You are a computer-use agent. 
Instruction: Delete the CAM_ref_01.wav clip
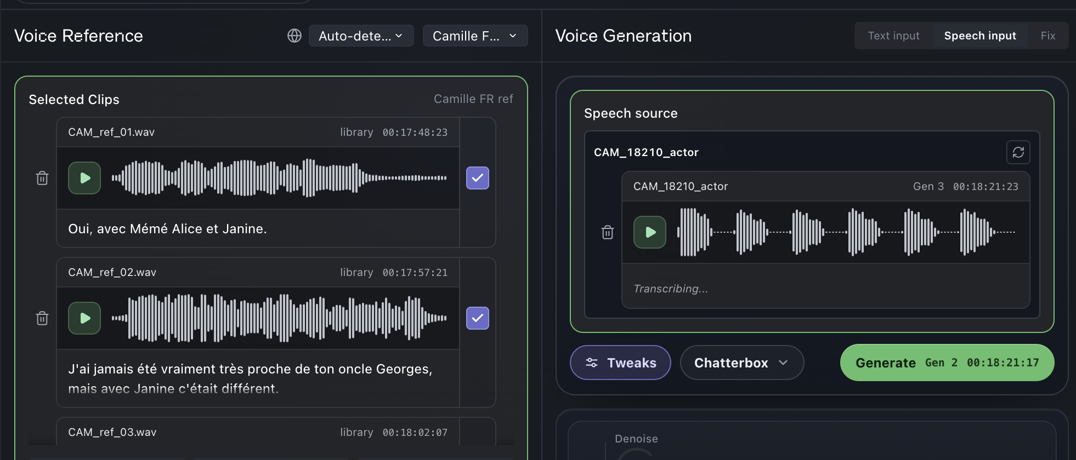click(42, 178)
